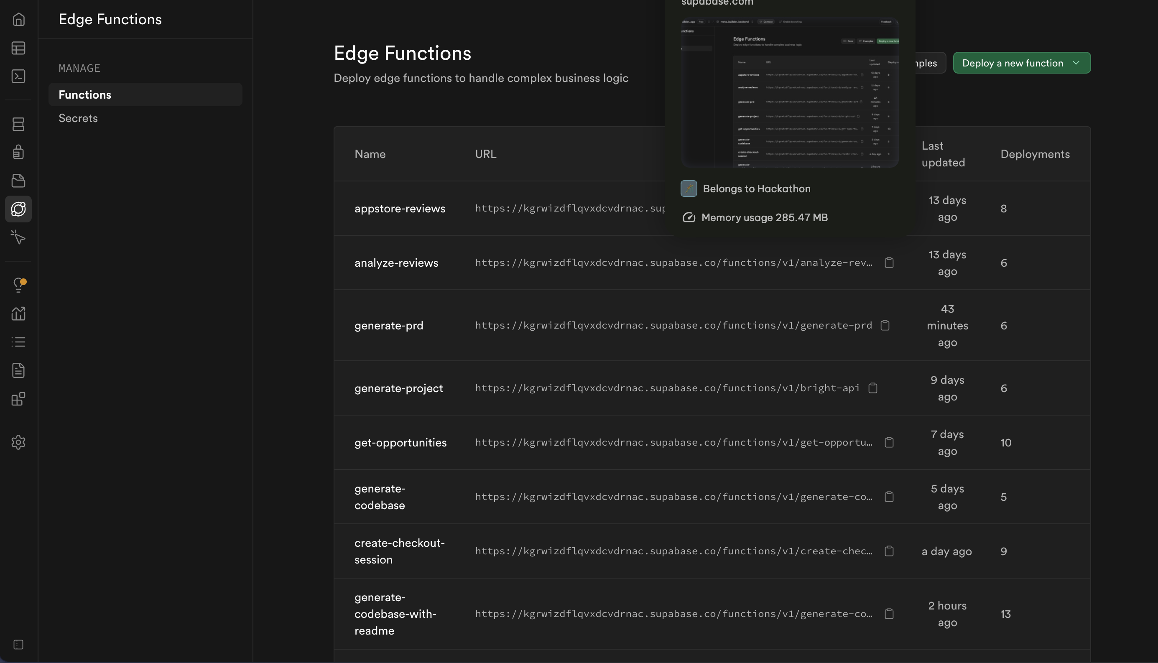This screenshot has width=1158, height=663.
Task: Copy the analyze-reviews function URL
Action: (889, 263)
